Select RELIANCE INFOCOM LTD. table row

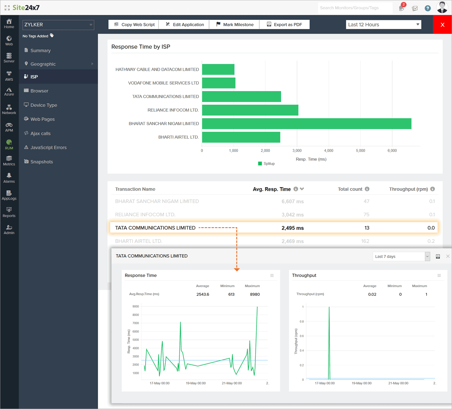275,215
